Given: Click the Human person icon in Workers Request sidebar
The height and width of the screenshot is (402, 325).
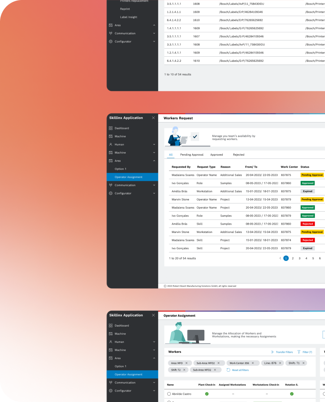Looking at the screenshot, I should [111, 144].
